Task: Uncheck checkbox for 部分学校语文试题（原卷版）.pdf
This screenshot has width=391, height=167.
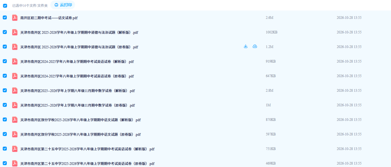Action: [5, 134]
